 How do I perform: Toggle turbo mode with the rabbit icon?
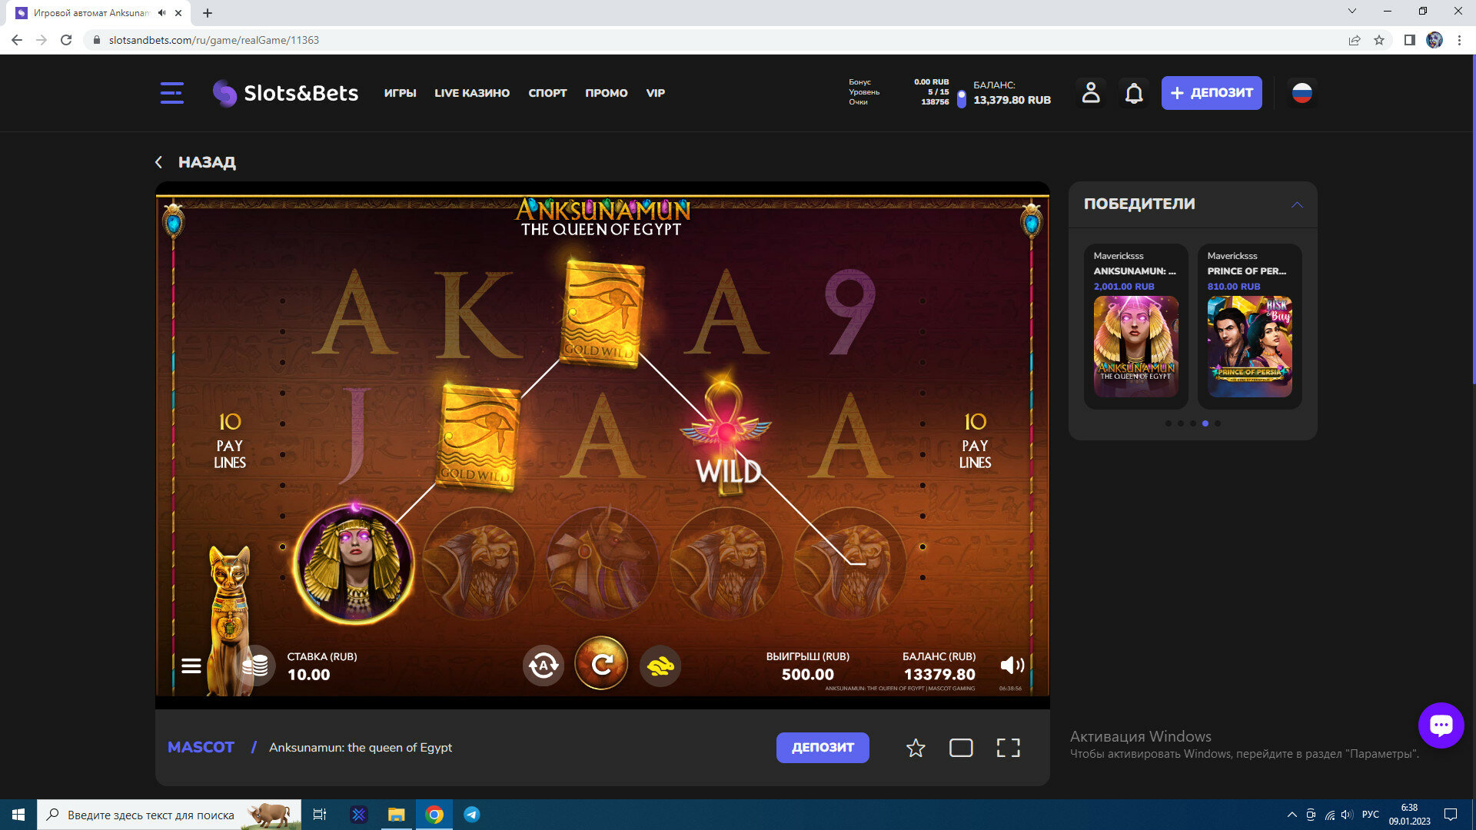[660, 666]
